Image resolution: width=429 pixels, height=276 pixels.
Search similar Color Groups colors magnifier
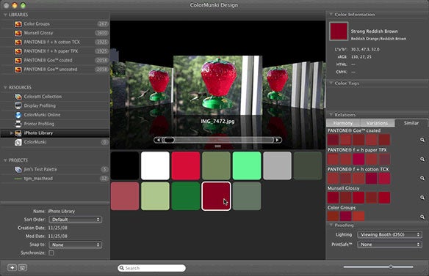click(x=422, y=217)
